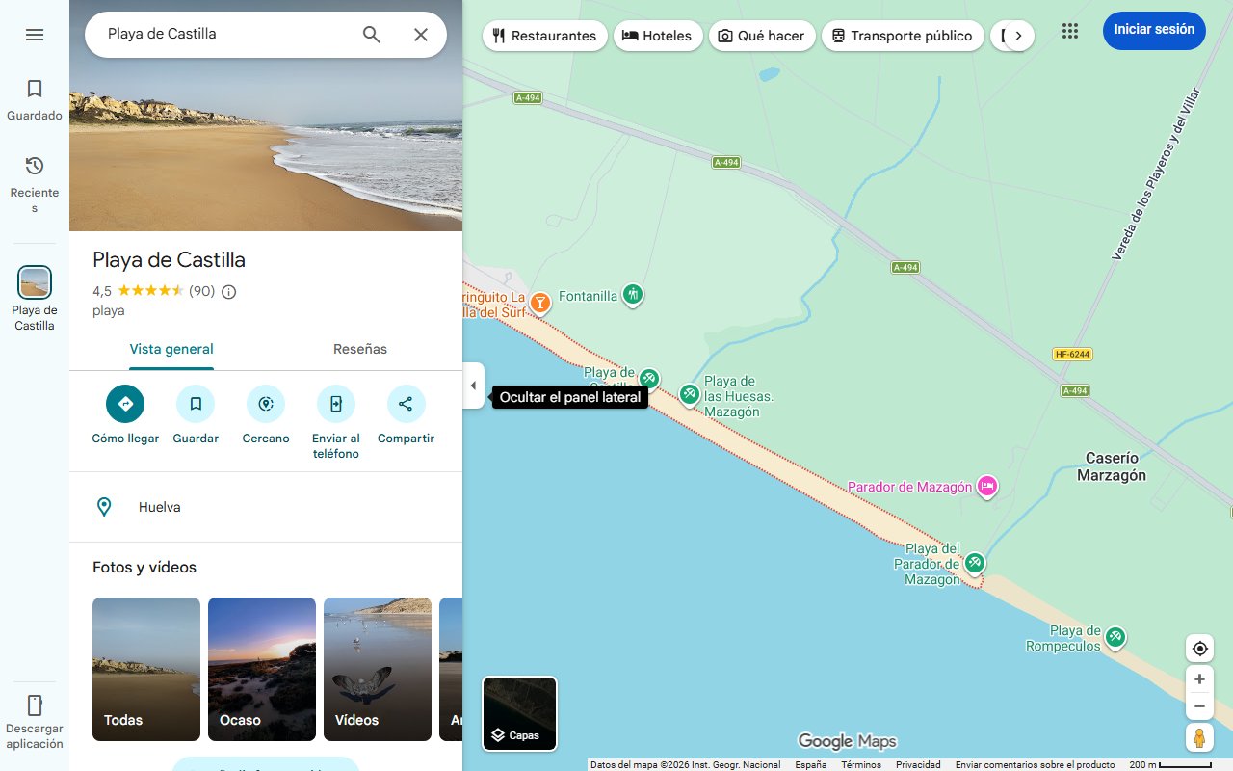Image resolution: width=1233 pixels, height=771 pixels.
Task: Open Guardado from the left sidebar
Action: [x=35, y=96]
